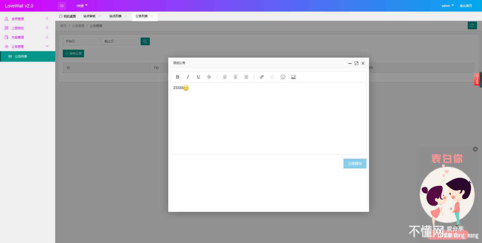Close the 公告列表 tab
482x243 pixels.
(x=152, y=16)
